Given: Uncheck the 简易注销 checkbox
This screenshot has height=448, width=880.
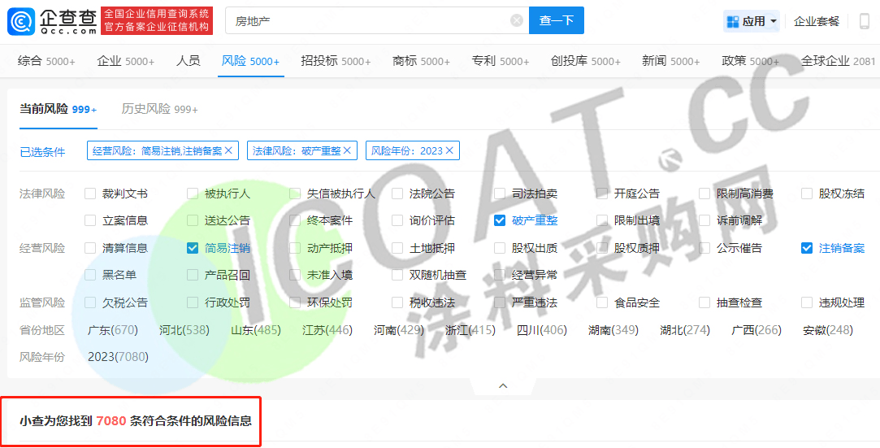Looking at the screenshot, I should 193,248.
